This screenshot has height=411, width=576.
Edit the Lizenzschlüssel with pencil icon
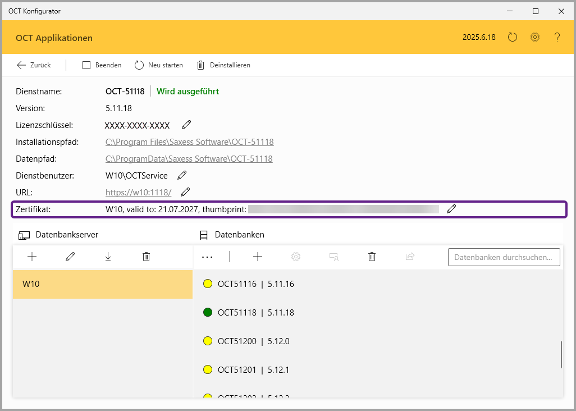186,125
